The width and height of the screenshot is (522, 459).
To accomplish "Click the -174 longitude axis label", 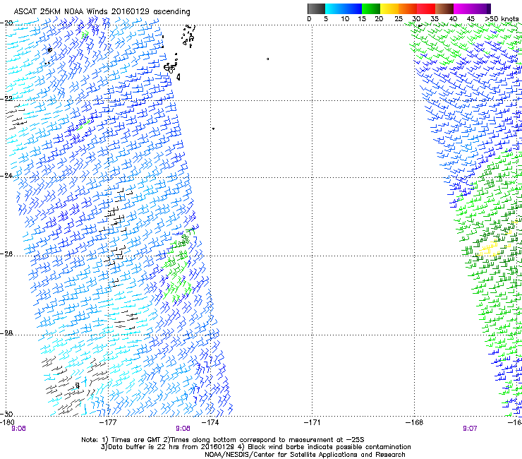I will pyautogui.click(x=210, y=422).
